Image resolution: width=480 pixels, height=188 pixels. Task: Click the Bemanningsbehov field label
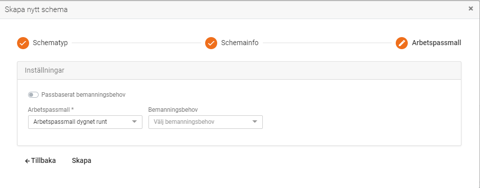click(x=173, y=110)
